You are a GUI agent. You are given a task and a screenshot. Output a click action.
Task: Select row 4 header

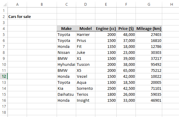tap(4, 28)
